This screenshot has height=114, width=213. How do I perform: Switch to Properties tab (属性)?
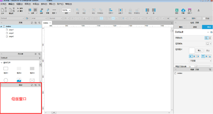point(181,27)
